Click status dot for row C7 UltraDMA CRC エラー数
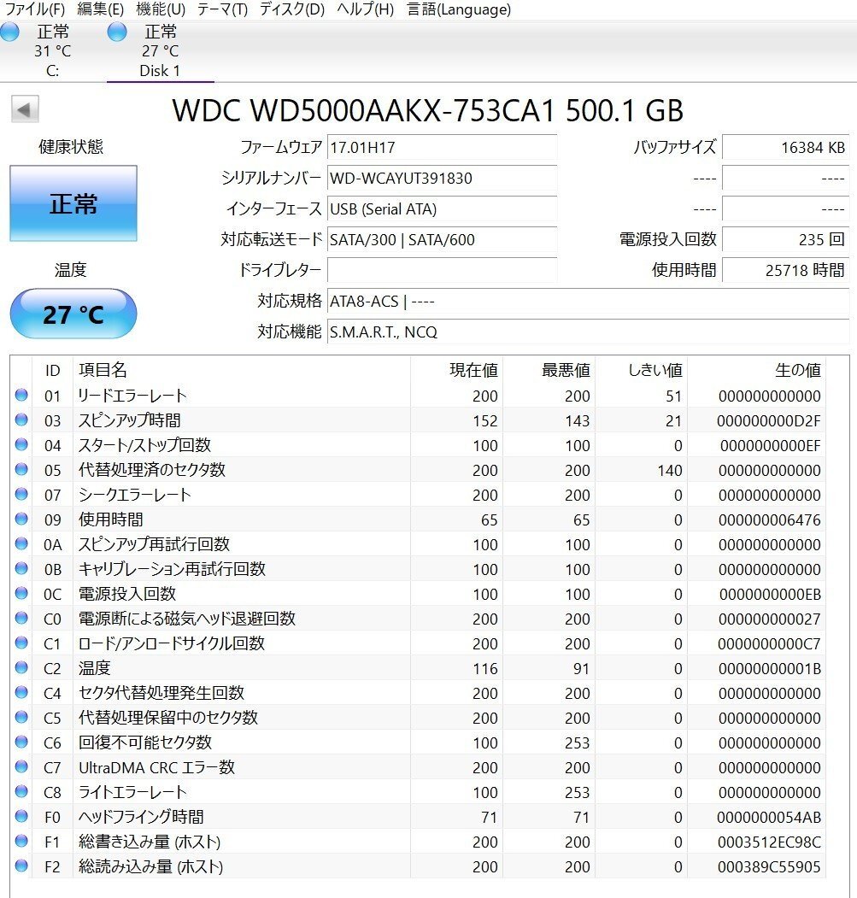 tap(21, 766)
